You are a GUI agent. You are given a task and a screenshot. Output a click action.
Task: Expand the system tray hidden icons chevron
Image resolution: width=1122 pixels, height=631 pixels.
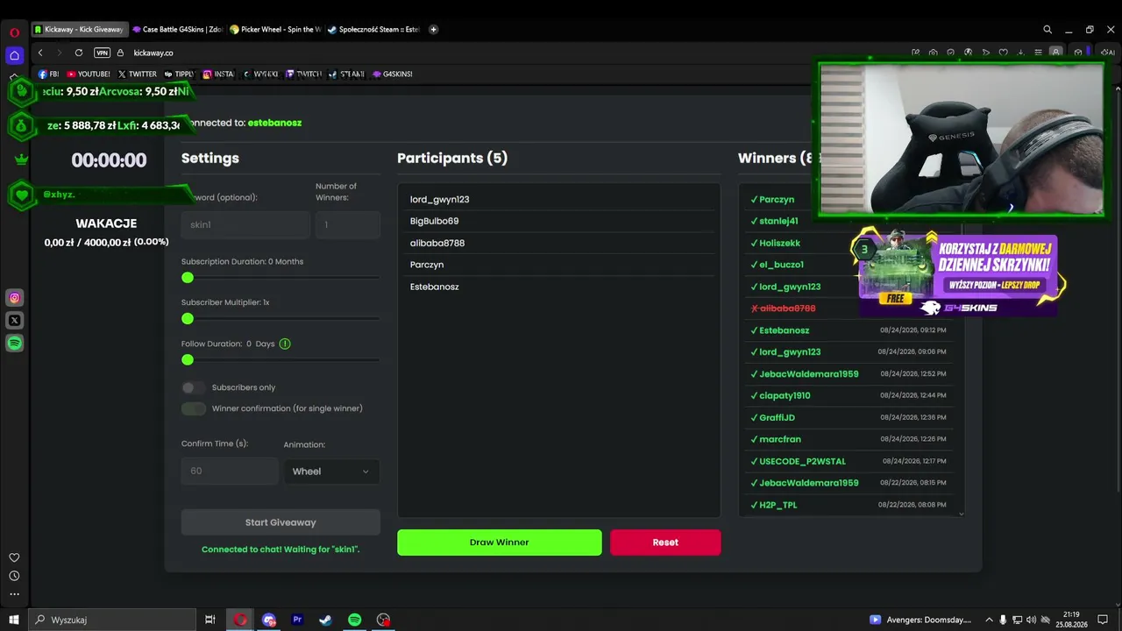pyautogui.click(x=990, y=620)
